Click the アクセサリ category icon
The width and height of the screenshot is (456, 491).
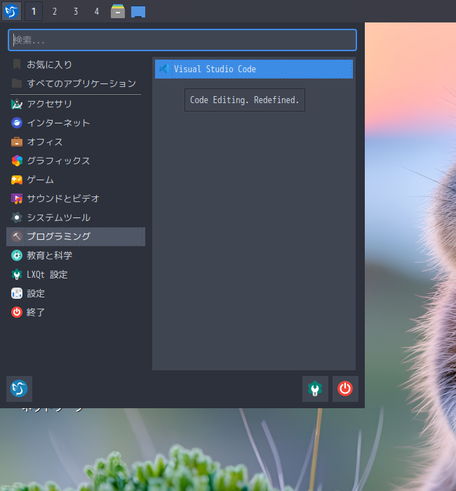coord(17,104)
